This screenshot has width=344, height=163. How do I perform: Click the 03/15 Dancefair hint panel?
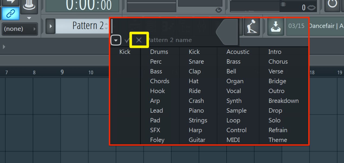pos(315,26)
